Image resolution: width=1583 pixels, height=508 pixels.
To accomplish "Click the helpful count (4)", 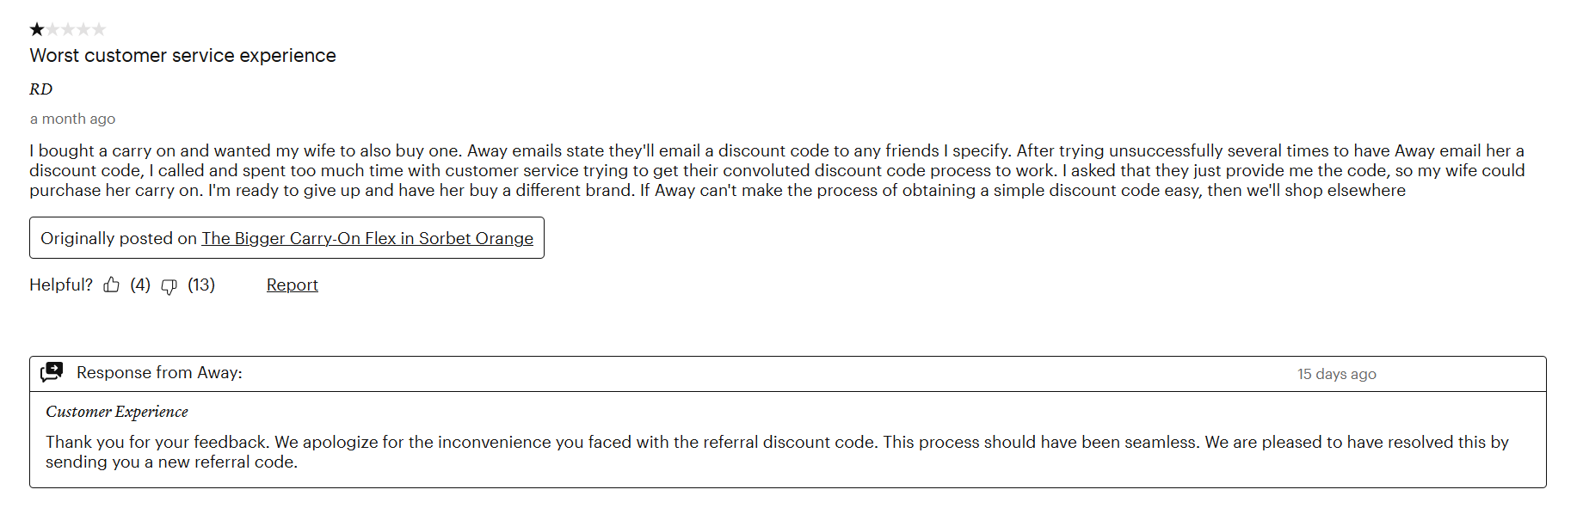I will click(140, 285).
